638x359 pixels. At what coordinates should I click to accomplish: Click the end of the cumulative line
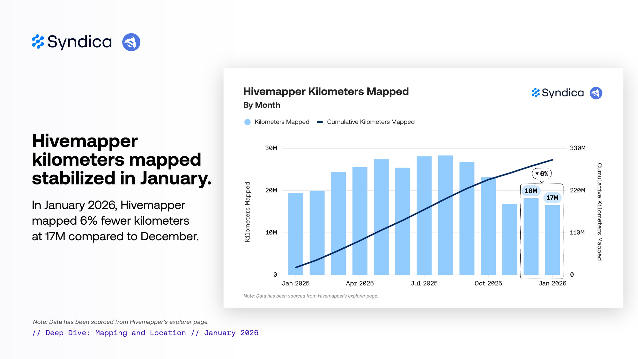(553, 160)
